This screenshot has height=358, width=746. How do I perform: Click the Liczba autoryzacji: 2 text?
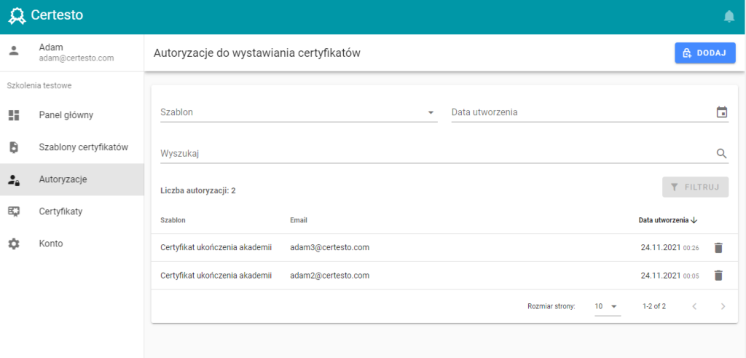[198, 191]
